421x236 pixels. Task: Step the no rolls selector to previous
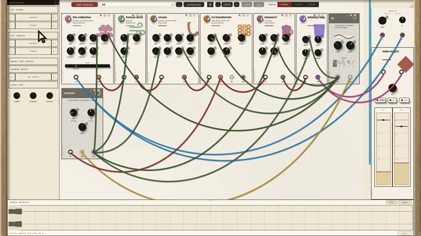click(x=11, y=77)
